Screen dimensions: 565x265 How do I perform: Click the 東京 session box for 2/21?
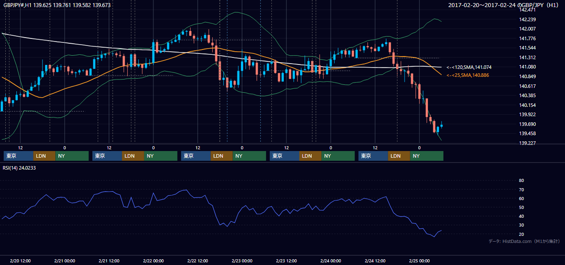(x=107, y=156)
